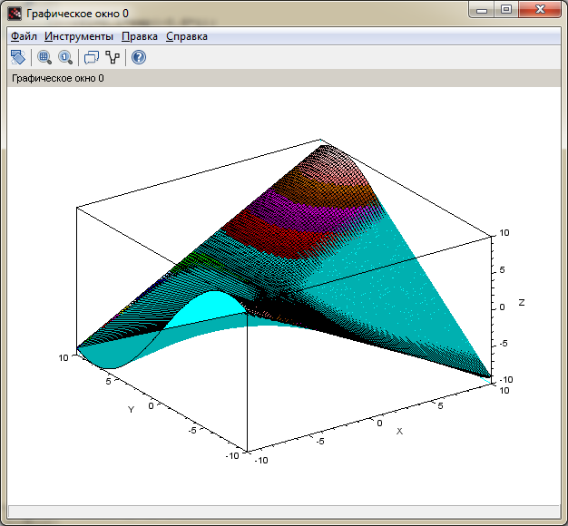This screenshot has width=568, height=526.
Task: Click the Y axis label
Action: pos(132,409)
